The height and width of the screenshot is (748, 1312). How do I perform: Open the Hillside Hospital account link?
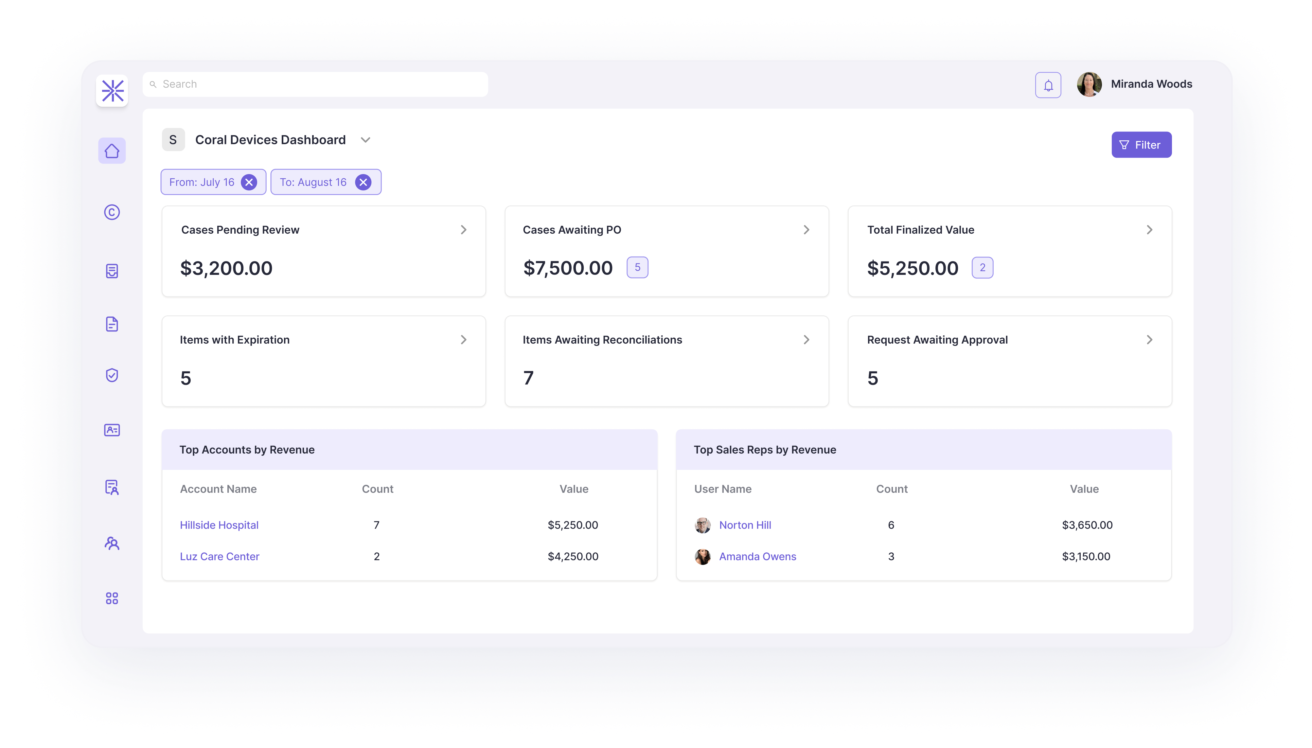click(219, 525)
